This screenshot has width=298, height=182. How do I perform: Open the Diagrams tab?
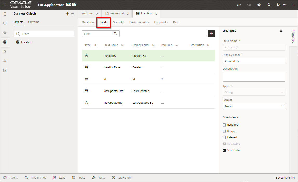pos(33,22)
